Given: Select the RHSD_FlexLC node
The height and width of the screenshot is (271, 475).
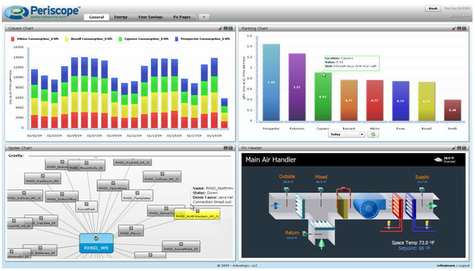Looking at the screenshot, I should tap(131, 231).
